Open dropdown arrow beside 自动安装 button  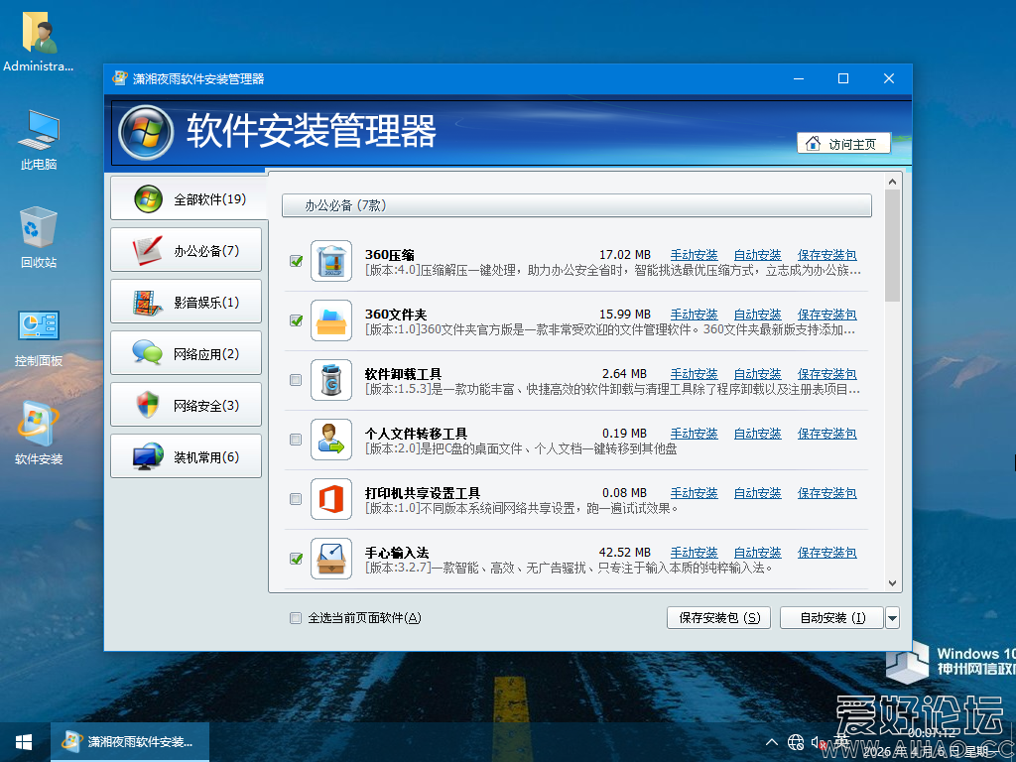click(x=892, y=618)
